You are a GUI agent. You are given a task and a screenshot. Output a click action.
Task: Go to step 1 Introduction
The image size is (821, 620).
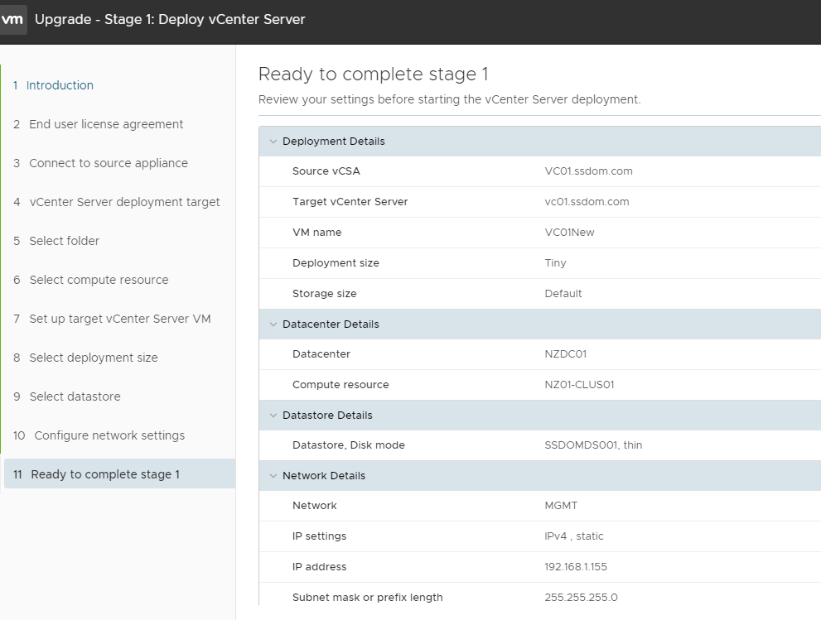click(x=53, y=85)
